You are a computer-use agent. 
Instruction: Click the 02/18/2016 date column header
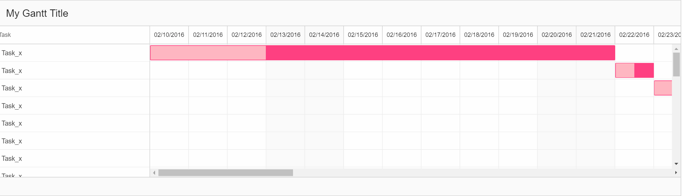coord(479,35)
